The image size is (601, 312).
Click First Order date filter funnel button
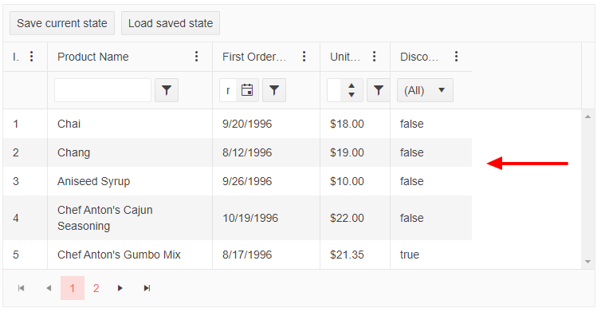(x=274, y=90)
